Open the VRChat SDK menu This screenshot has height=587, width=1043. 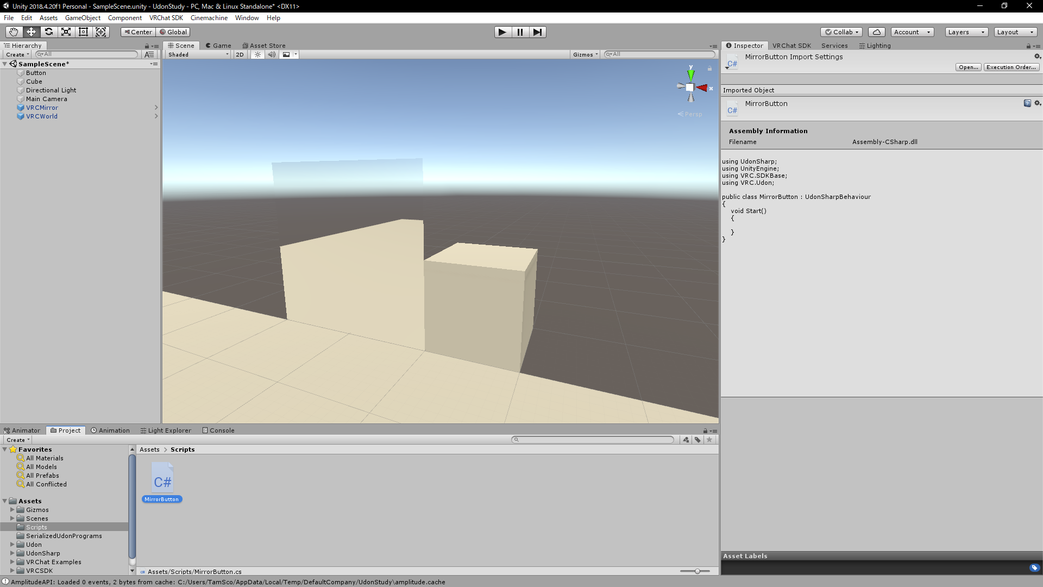166,18
